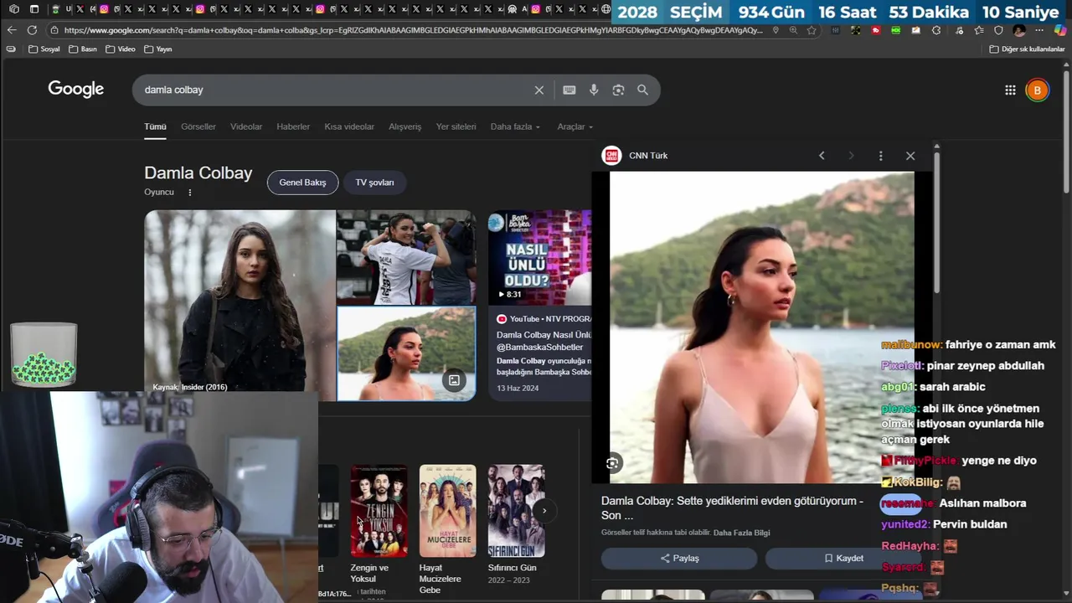Screen dimensions: 1072x603
Task: Switch to the Alışveriş tab
Action: click(405, 126)
